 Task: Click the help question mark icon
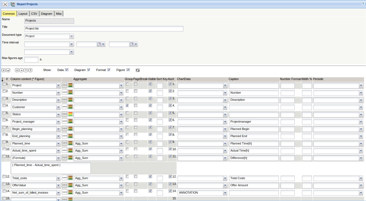pos(363,4)
